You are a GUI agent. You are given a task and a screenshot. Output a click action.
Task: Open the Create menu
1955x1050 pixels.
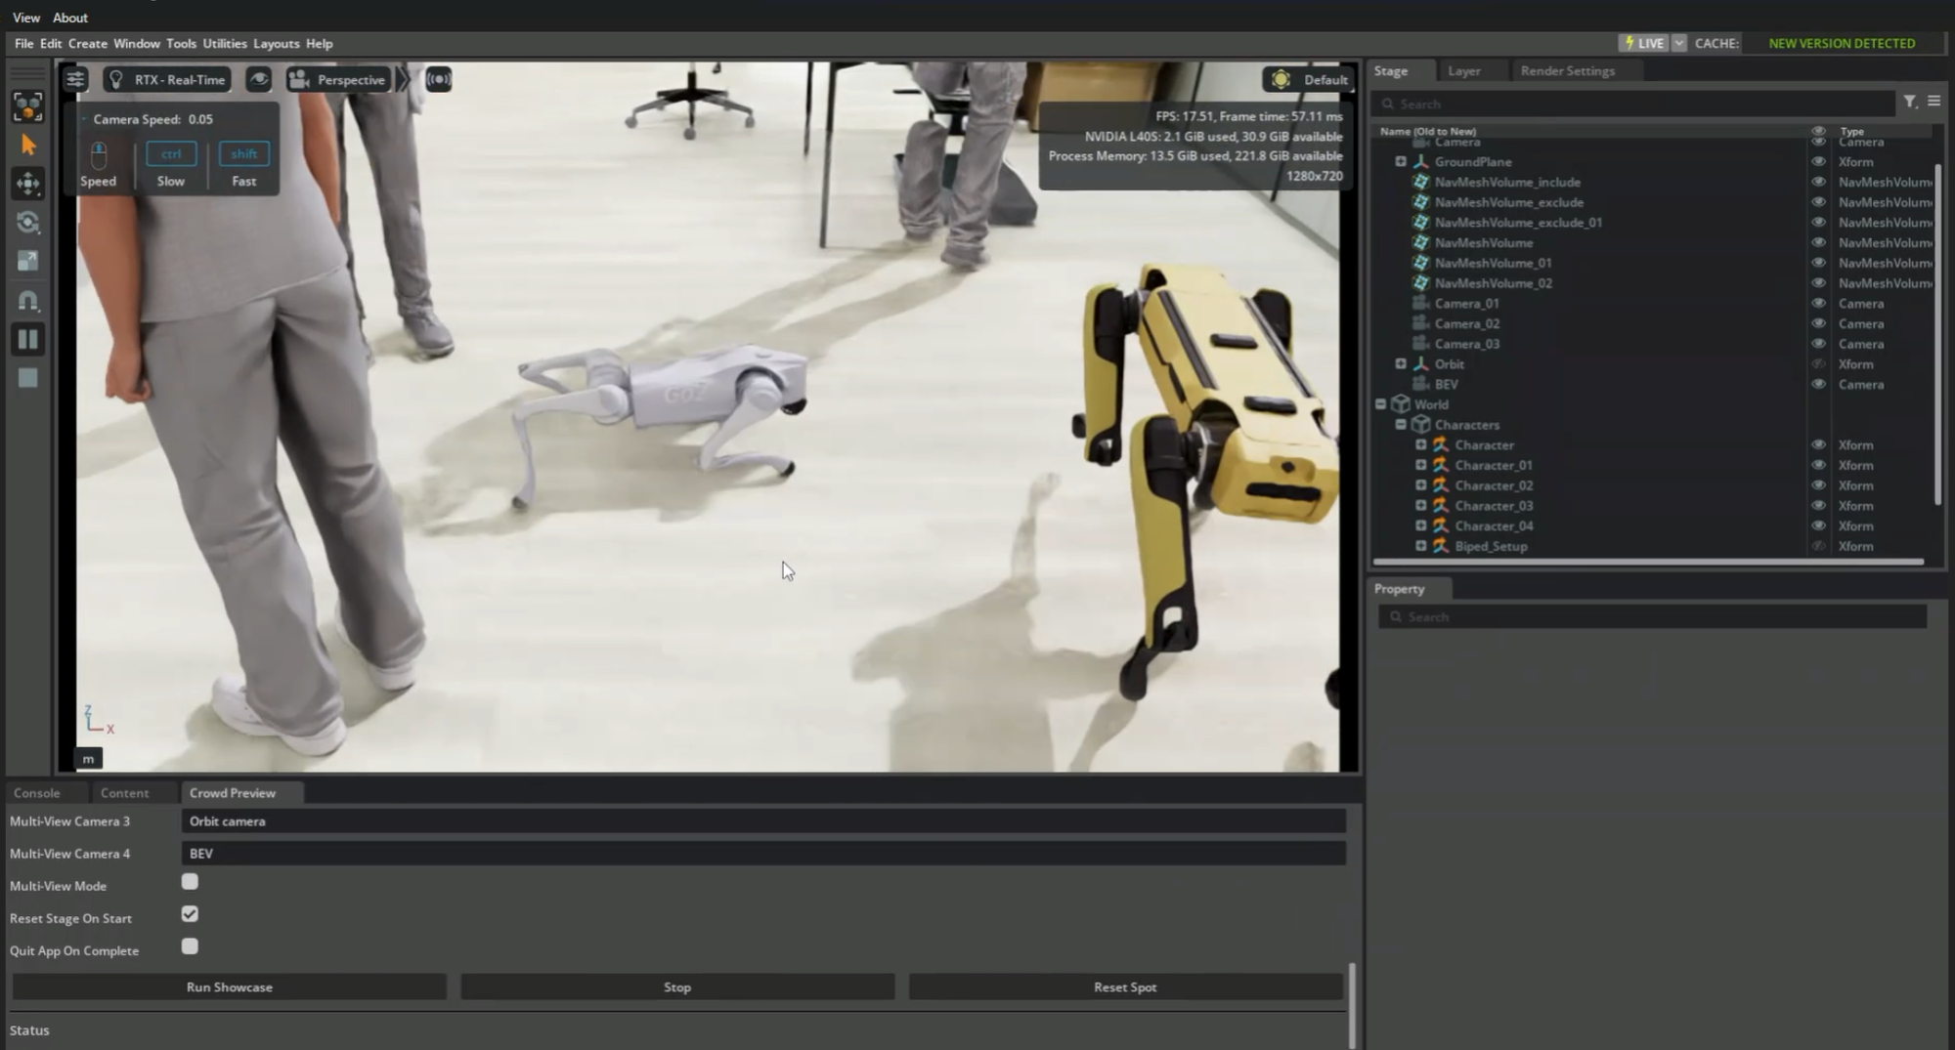[x=88, y=43]
